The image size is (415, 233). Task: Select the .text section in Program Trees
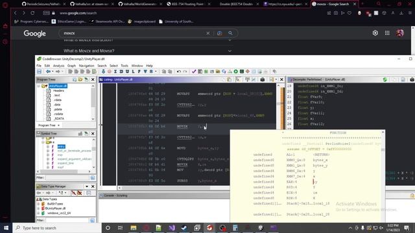pyautogui.click(x=57, y=95)
